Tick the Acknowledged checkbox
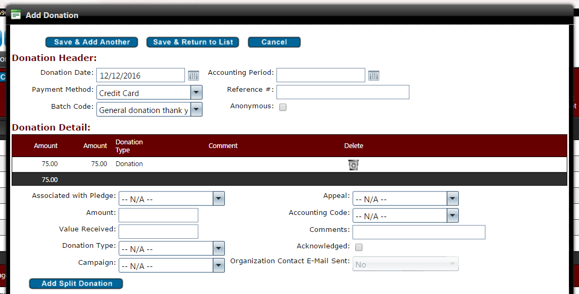This screenshot has width=579, height=294. click(x=359, y=247)
